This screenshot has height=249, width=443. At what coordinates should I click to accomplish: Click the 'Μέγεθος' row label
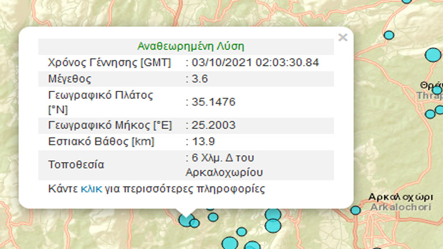pyautogui.click(x=70, y=78)
